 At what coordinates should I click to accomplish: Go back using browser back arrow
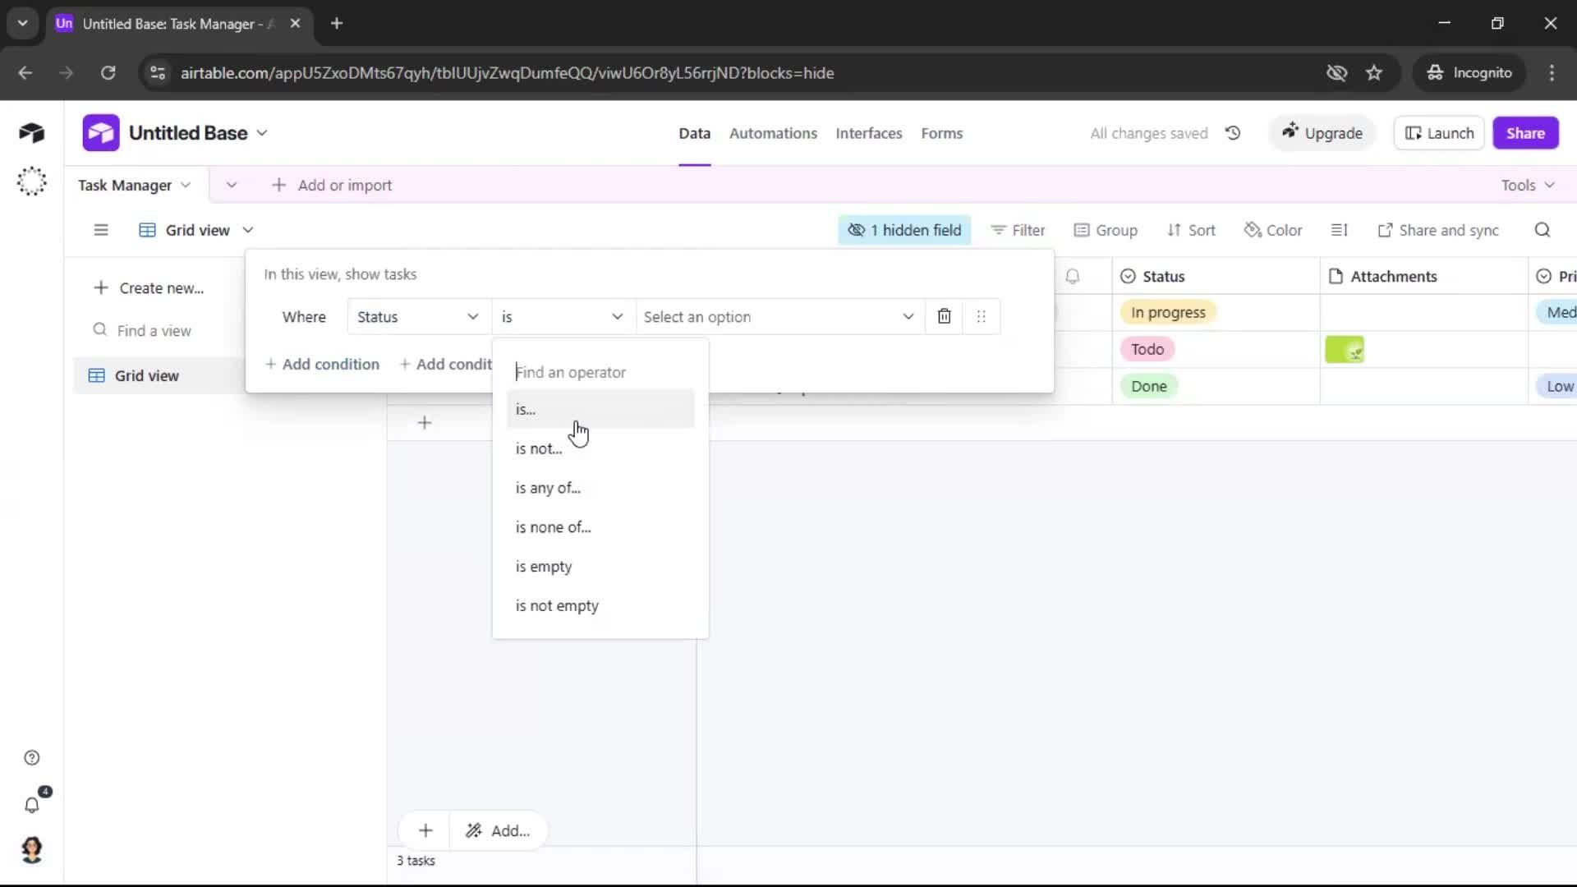point(25,73)
